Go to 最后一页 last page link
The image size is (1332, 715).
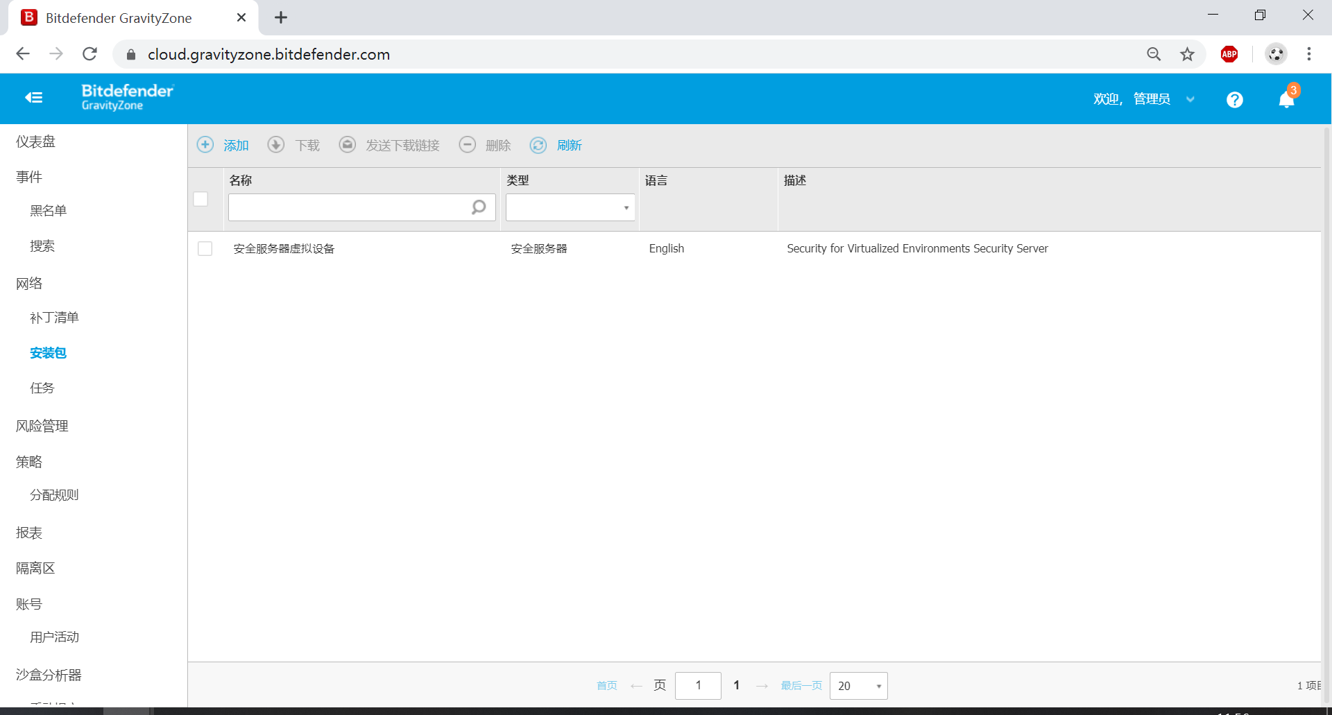801,686
